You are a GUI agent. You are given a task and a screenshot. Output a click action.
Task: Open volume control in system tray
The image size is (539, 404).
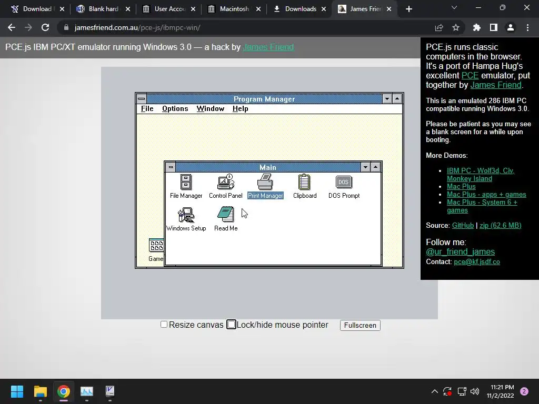pyautogui.click(x=475, y=391)
